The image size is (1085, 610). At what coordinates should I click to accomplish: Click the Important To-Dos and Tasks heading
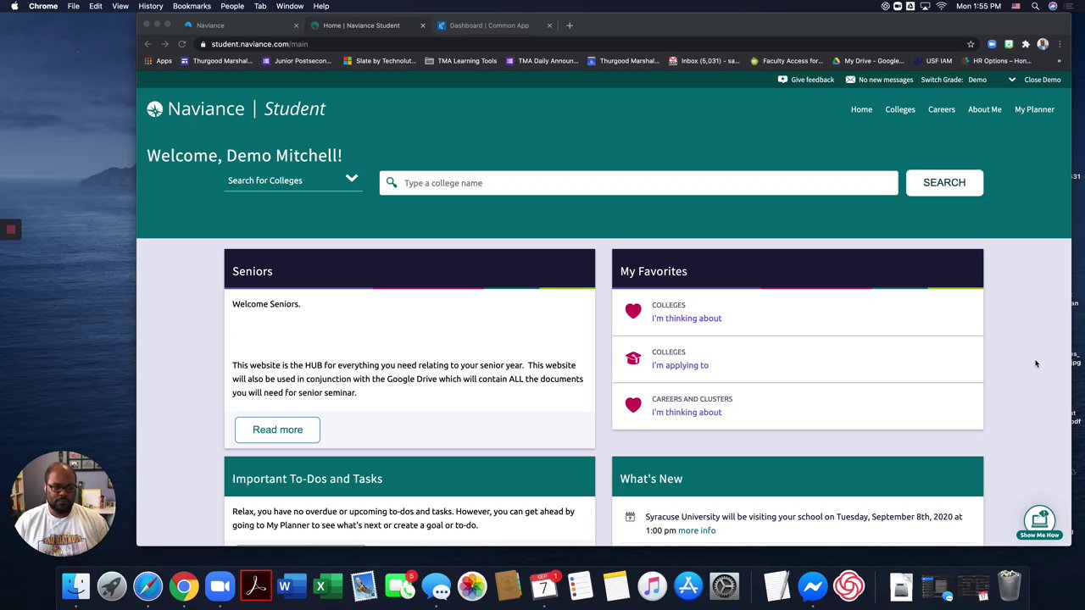click(x=307, y=479)
